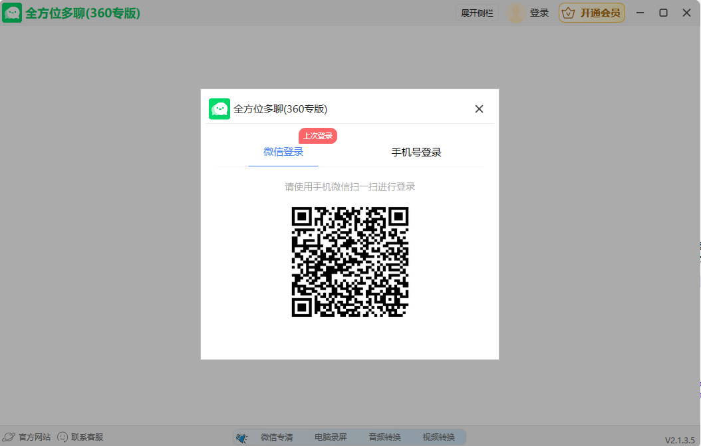Click the smiley icon beside 联系客服
701x446 pixels.
click(x=63, y=437)
